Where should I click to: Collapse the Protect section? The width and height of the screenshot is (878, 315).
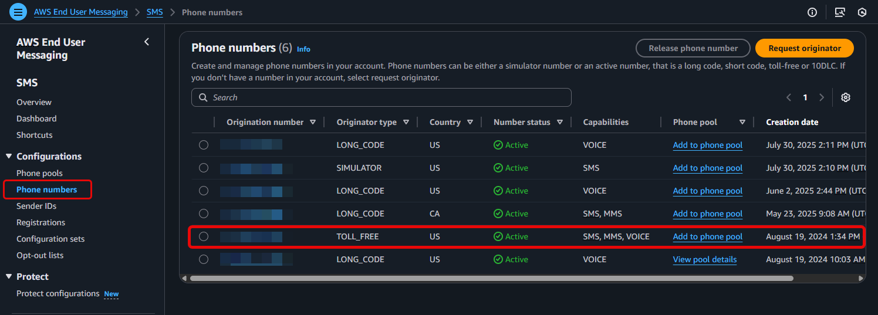tap(9, 277)
